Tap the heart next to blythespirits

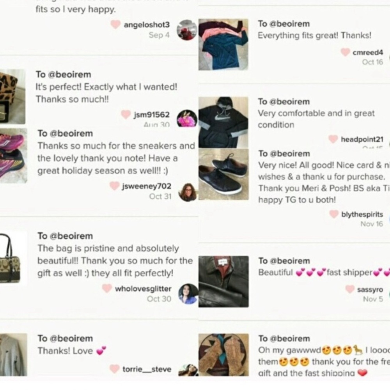(x=334, y=214)
